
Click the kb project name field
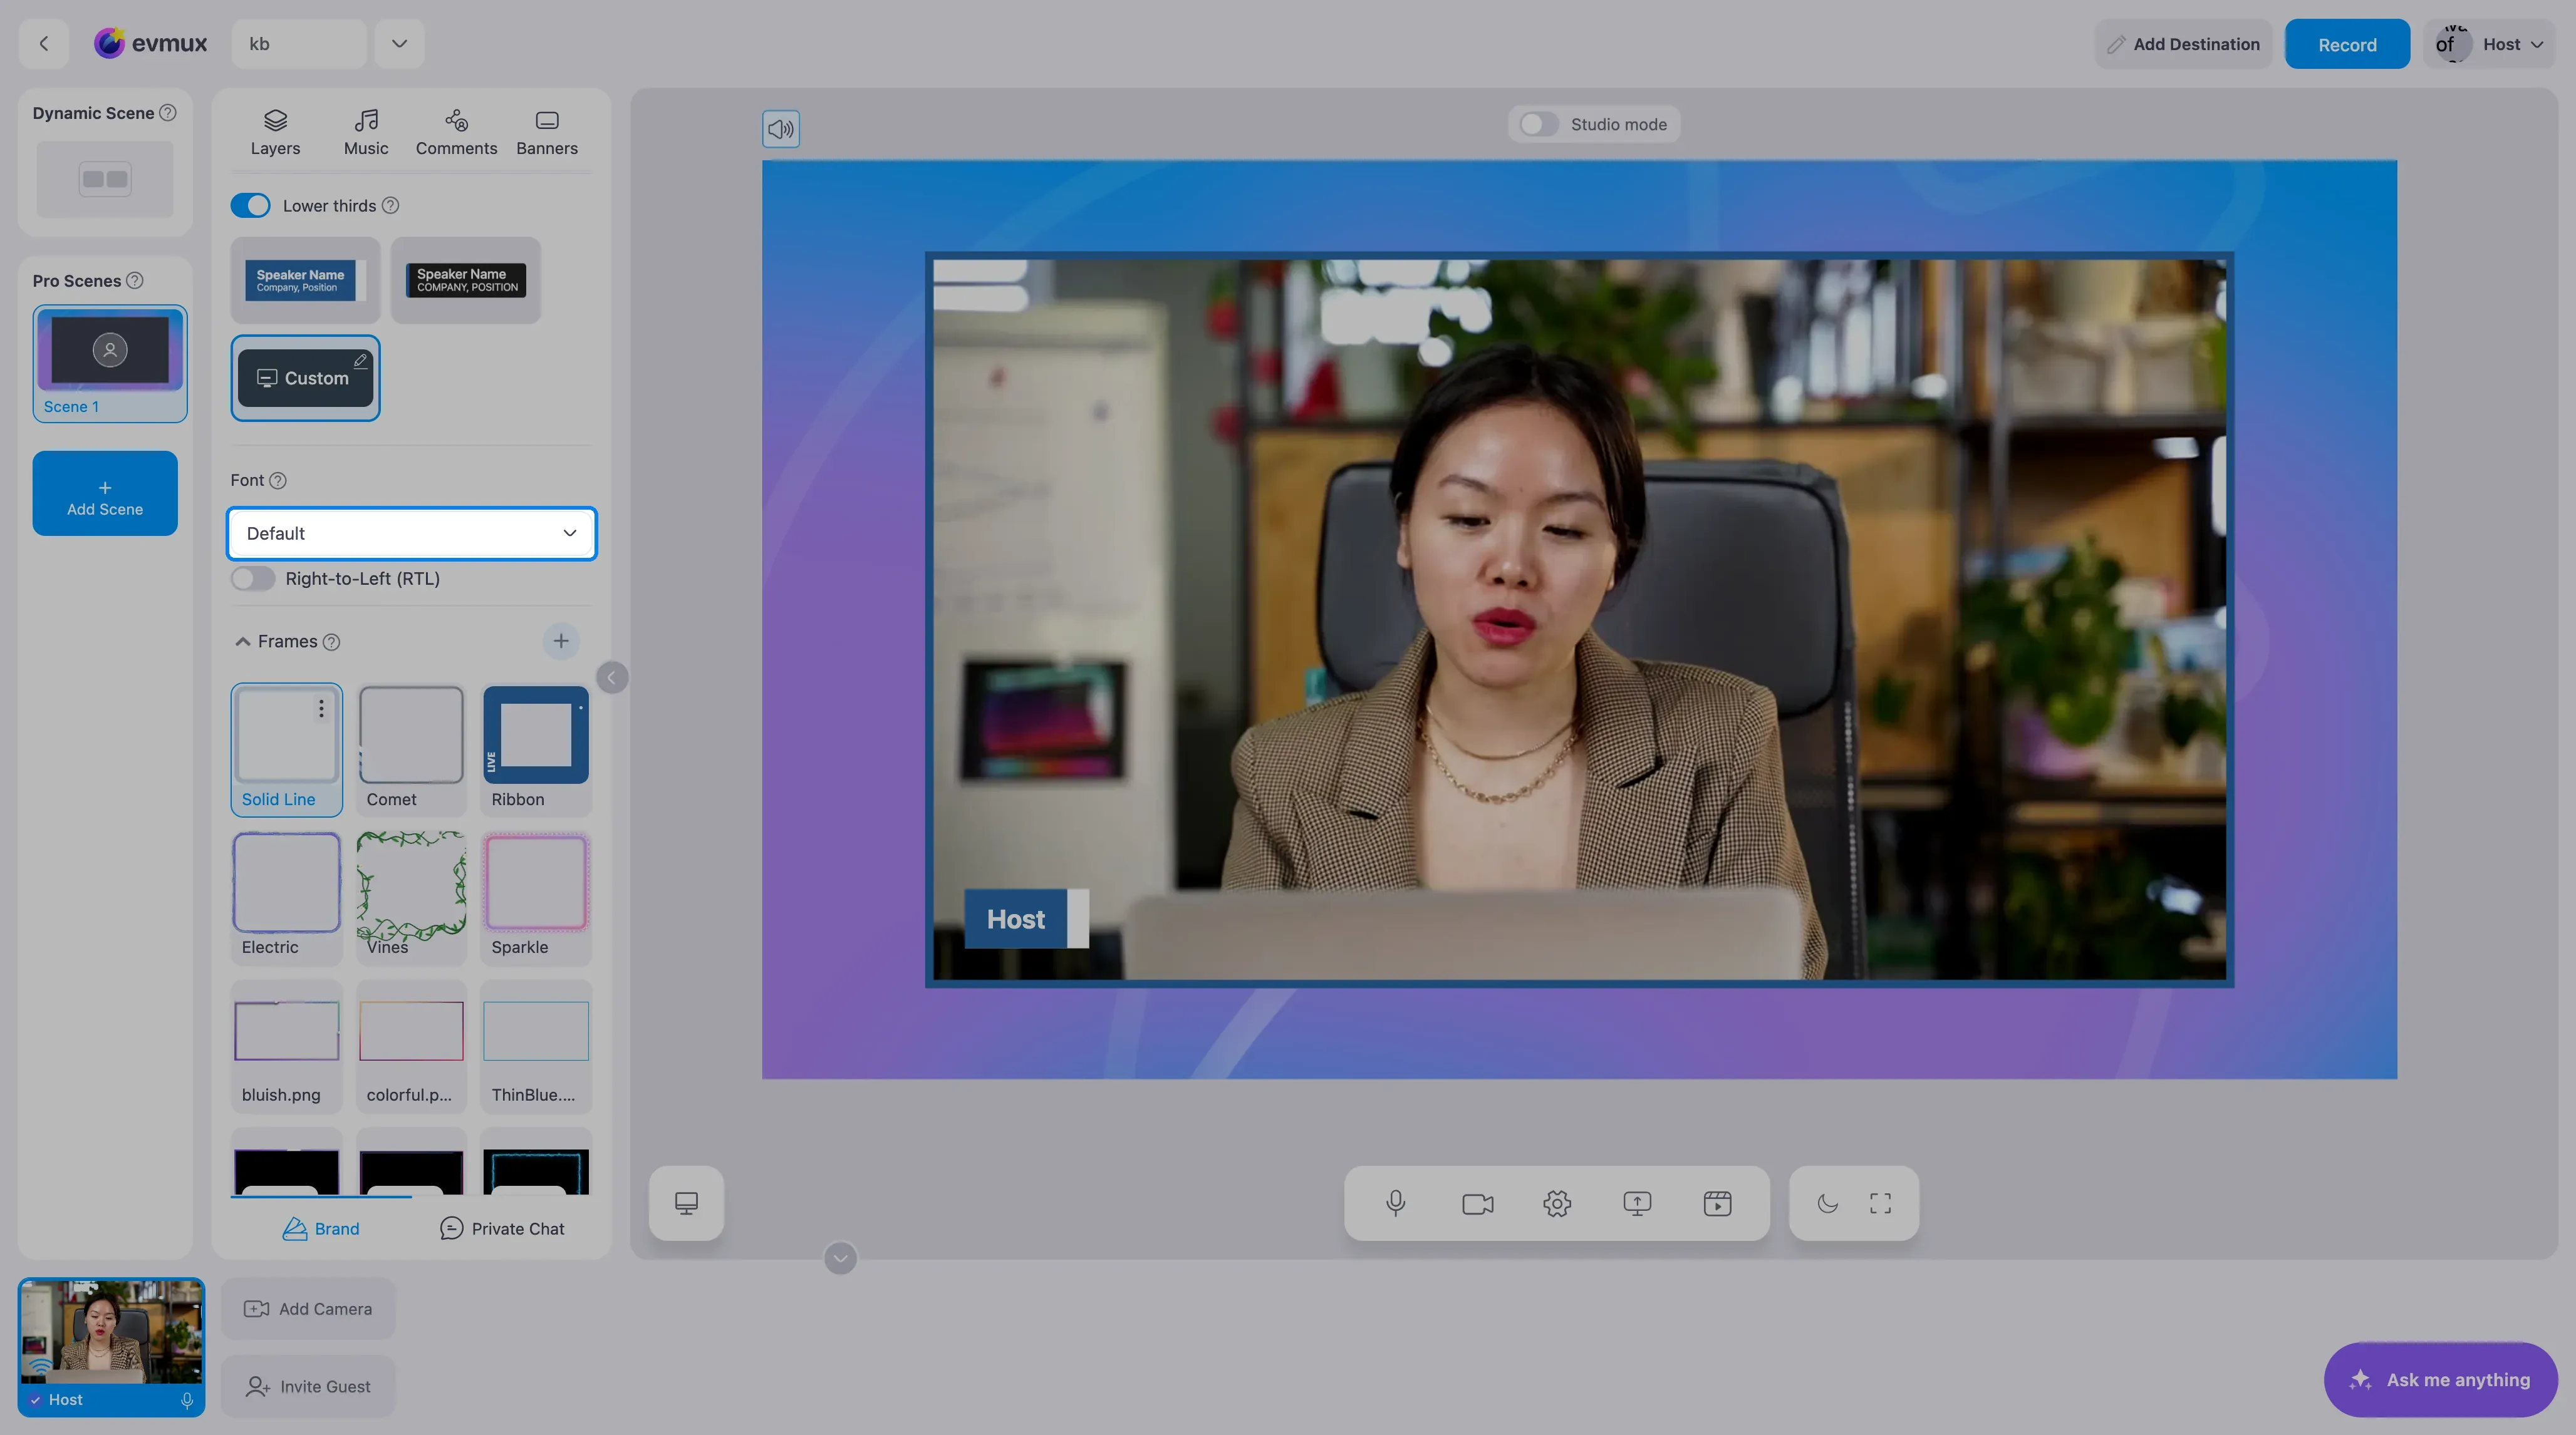tap(298, 44)
